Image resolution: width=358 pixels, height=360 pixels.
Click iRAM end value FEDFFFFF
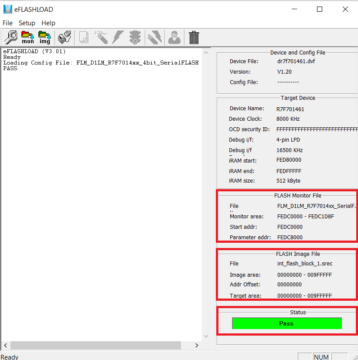point(289,171)
